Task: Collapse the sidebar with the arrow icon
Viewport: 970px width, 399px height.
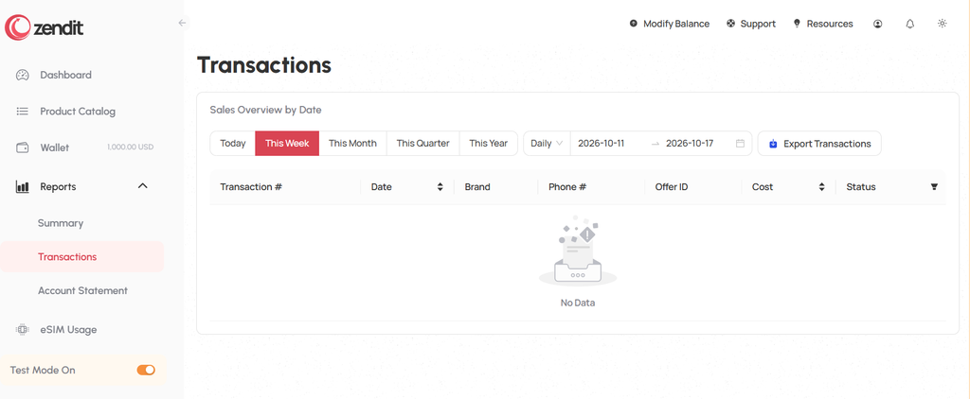Action: (182, 23)
